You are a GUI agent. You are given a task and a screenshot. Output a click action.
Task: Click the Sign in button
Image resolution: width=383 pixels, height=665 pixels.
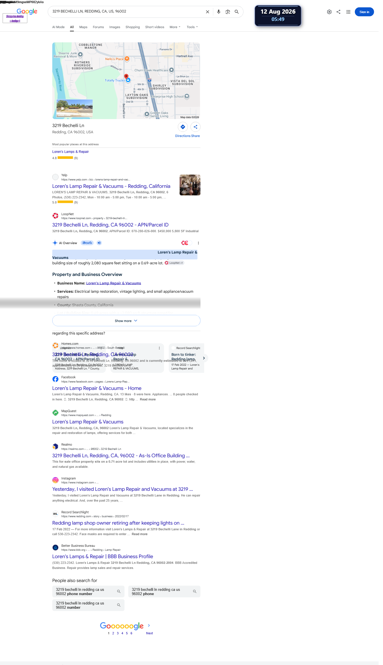pos(364,12)
